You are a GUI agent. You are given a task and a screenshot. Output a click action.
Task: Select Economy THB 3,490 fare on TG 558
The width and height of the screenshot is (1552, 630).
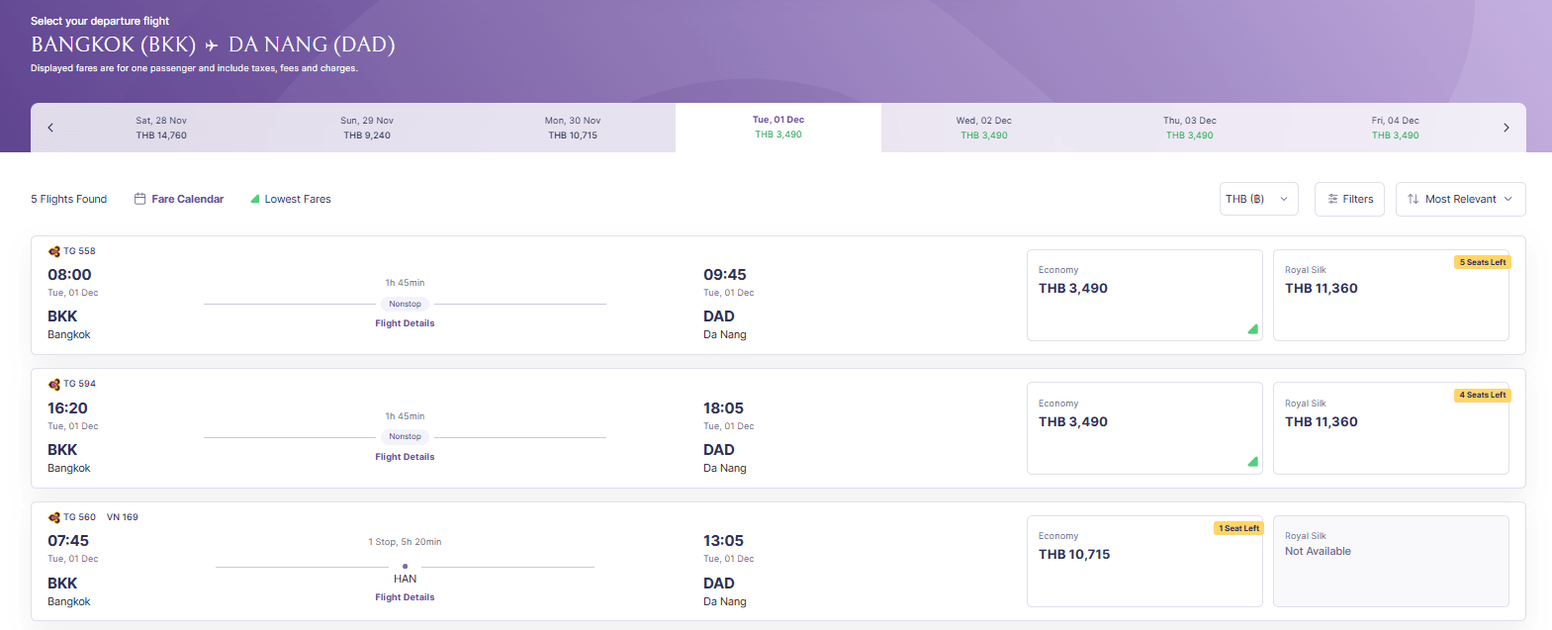(1144, 295)
